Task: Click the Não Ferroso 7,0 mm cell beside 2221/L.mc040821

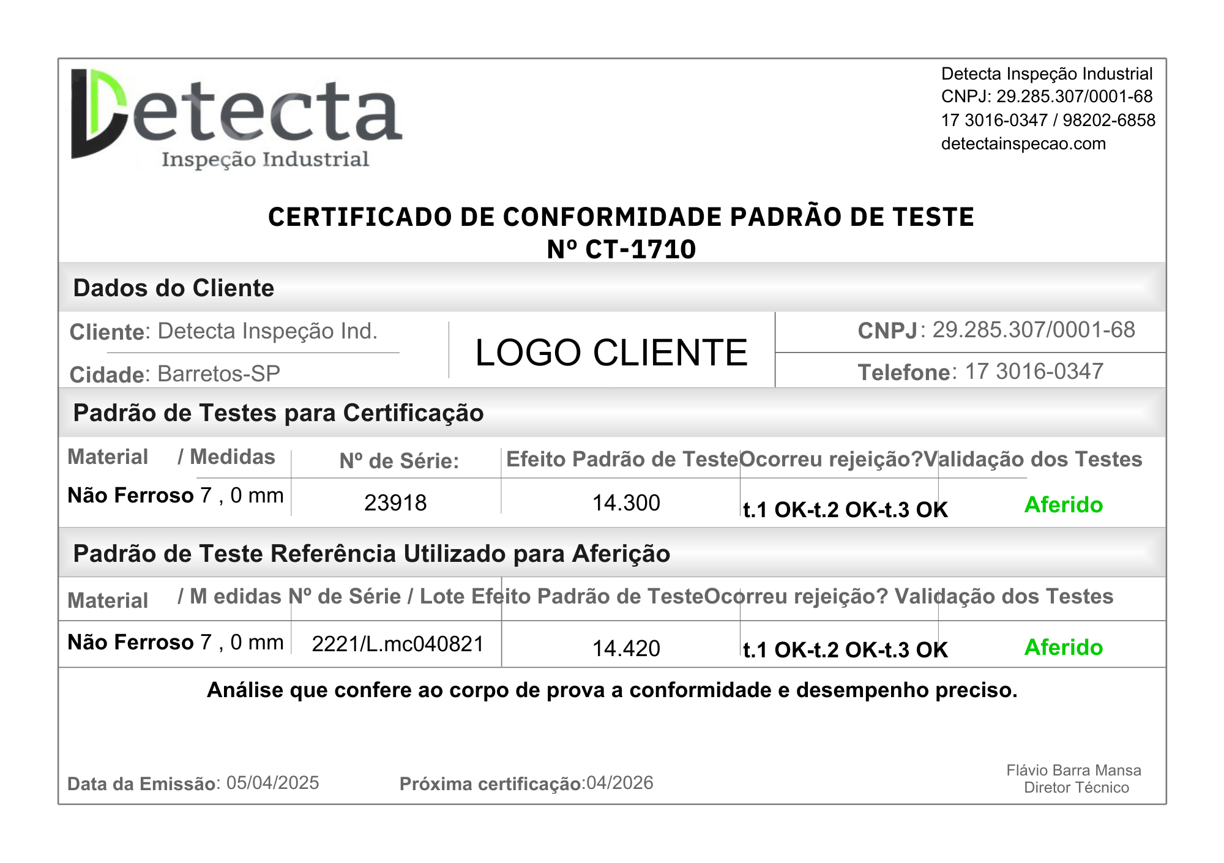Action: tap(176, 642)
